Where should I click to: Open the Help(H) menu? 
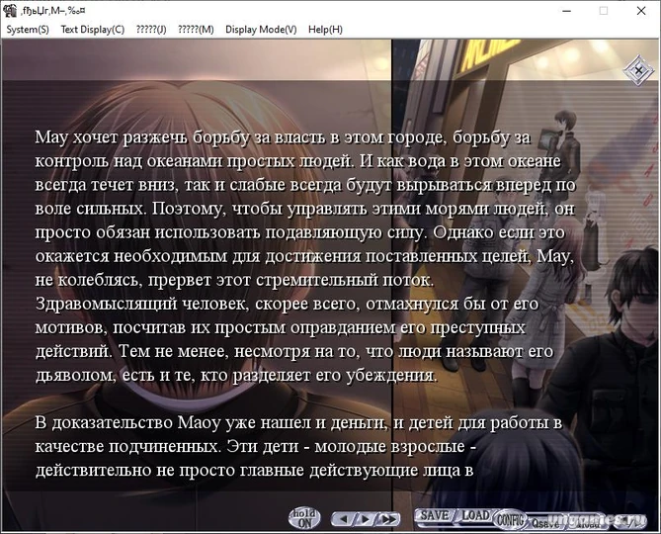325,30
